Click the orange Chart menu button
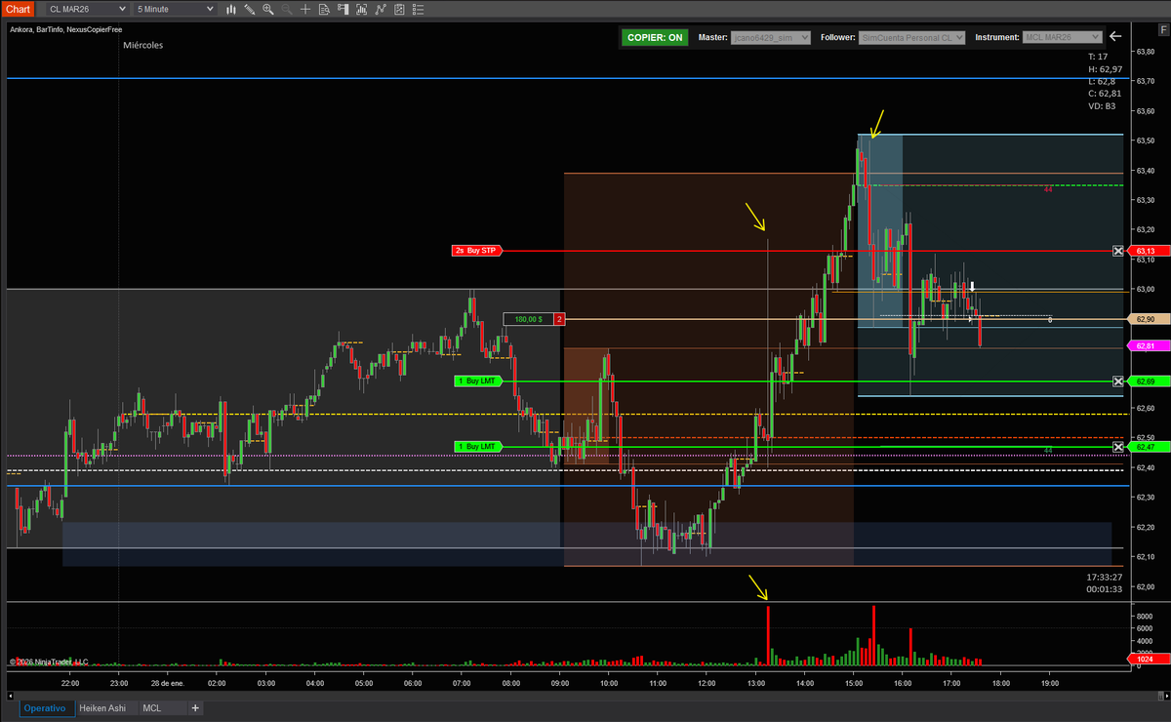Screen dimensions: 1171x722 click(17, 9)
